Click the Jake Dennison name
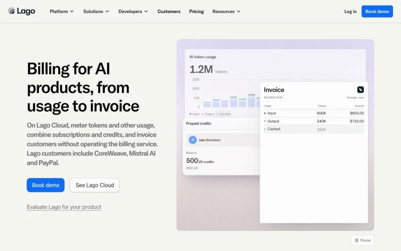The width and height of the screenshot is (401, 251). click(210, 140)
